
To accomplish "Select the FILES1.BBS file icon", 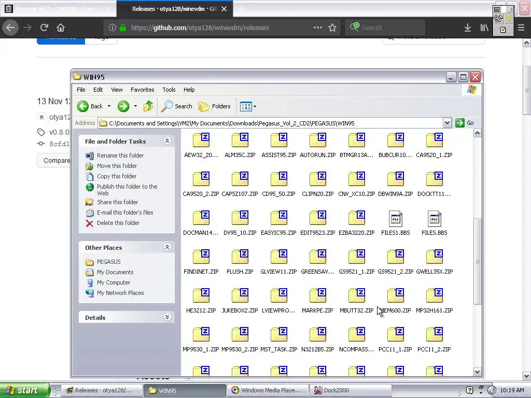I will pyautogui.click(x=395, y=219).
